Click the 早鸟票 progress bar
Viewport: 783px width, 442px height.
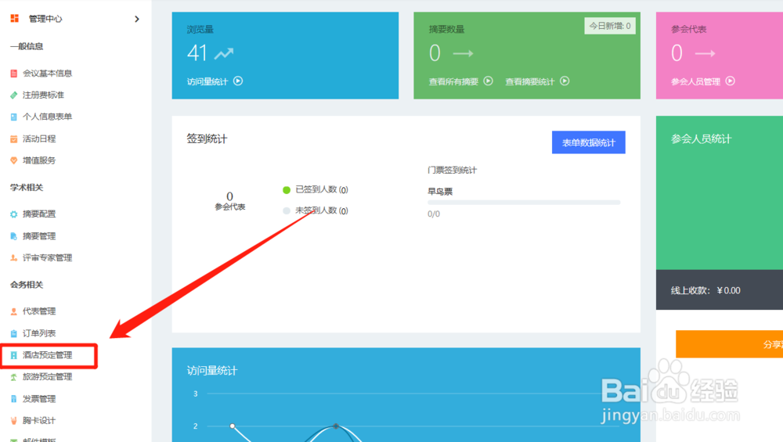click(524, 203)
